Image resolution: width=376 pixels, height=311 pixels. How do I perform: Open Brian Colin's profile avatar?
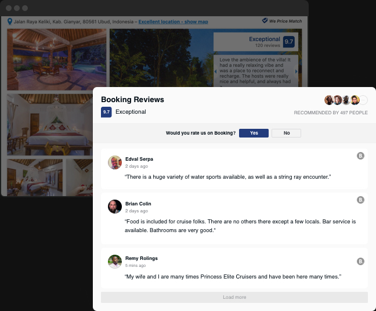coord(115,207)
